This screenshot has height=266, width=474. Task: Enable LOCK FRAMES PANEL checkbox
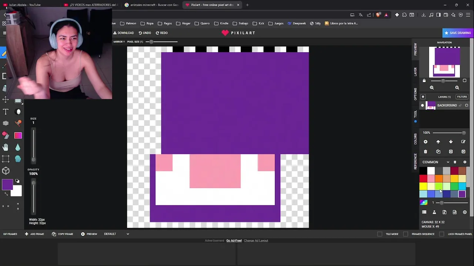pyautogui.click(x=441, y=234)
